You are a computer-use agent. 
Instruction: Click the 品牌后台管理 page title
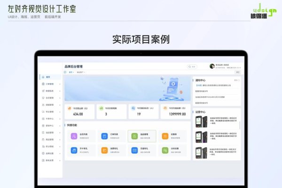pos(74,67)
